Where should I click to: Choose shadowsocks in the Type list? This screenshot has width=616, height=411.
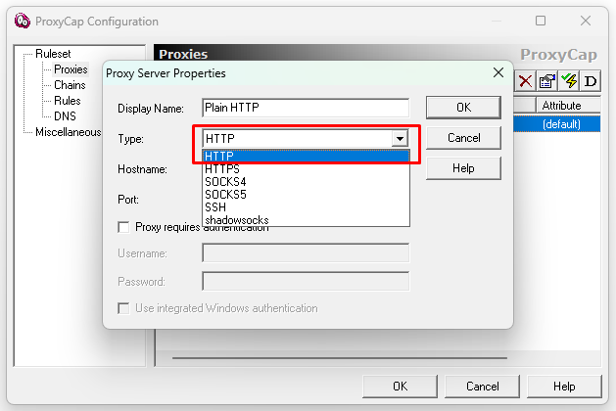coord(306,220)
